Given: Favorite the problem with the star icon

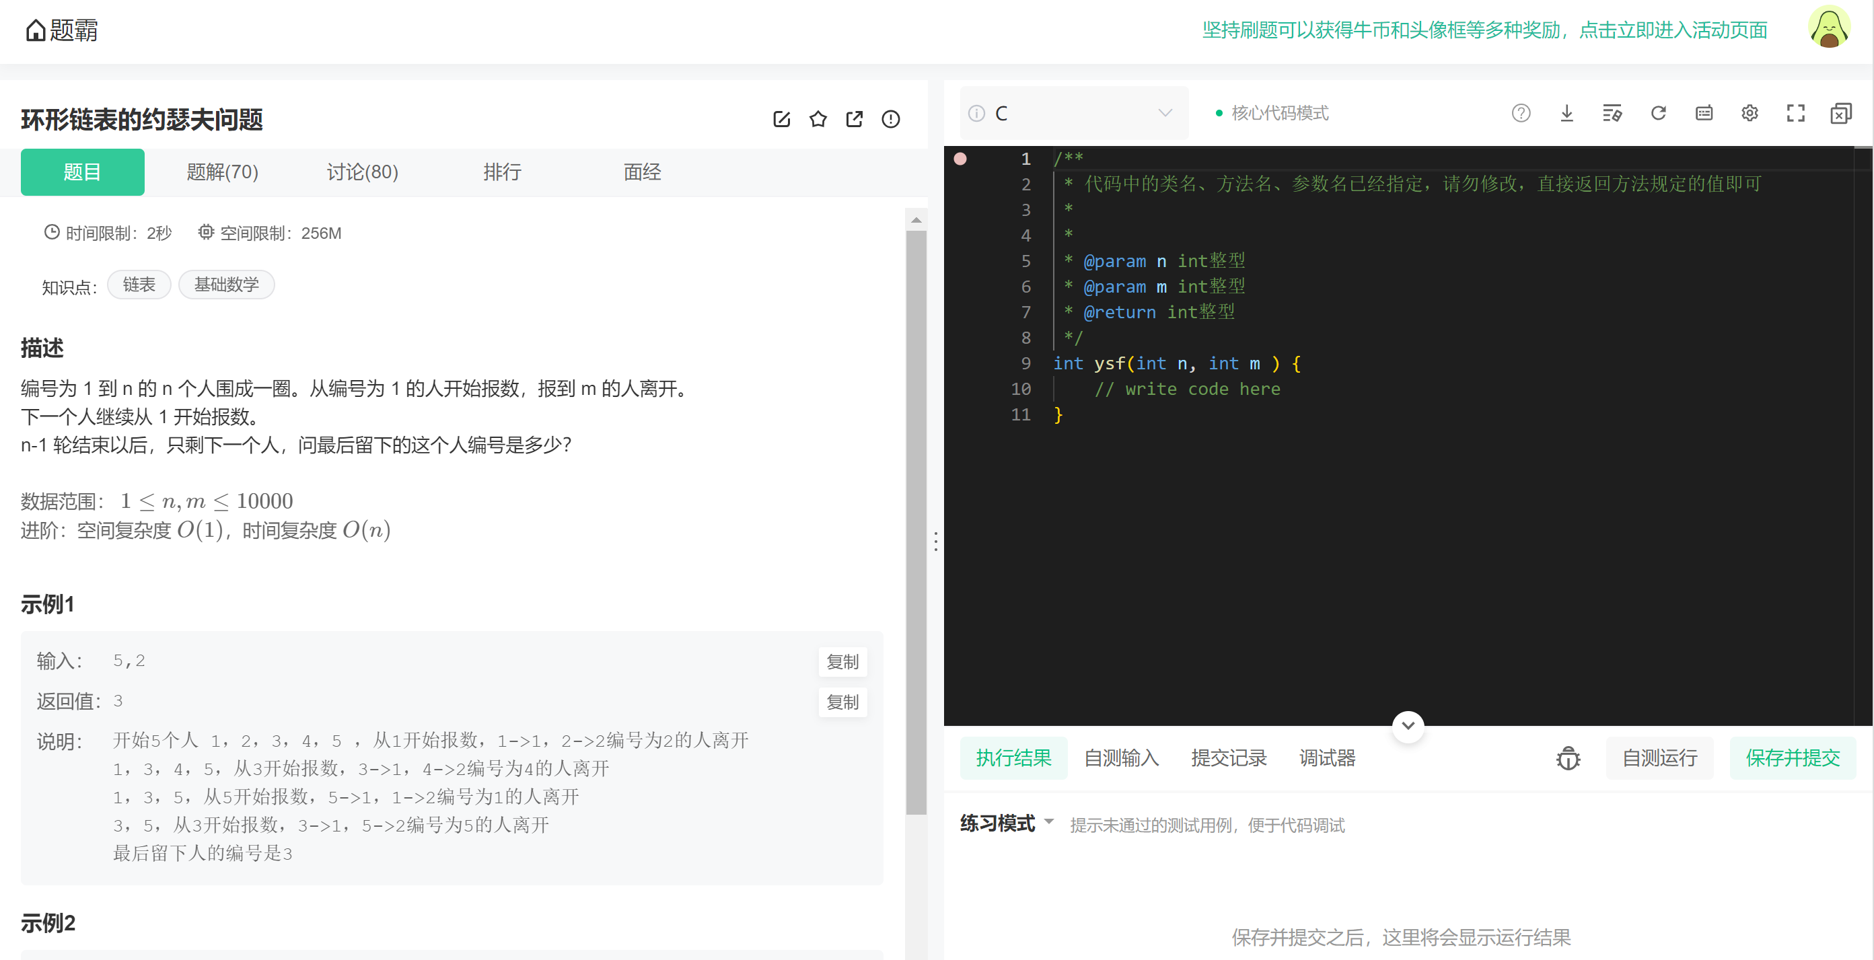Looking at the screenshot, I should (818, 118).
